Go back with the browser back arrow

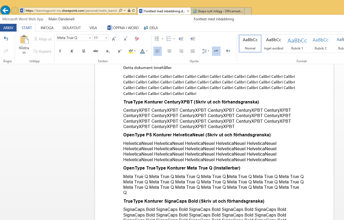(x=5, y=10)
